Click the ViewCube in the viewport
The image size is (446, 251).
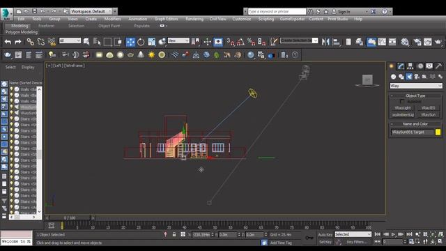tap(367, 80)
